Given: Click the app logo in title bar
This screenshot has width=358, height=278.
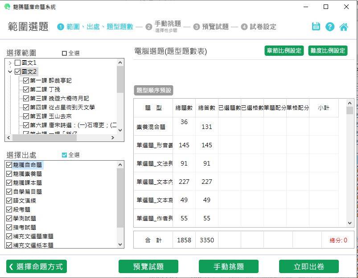Looking at the screenshot, I should point(7,7).
